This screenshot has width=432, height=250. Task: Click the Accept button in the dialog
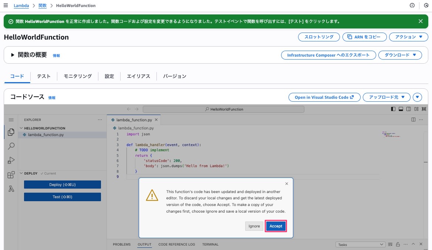(x=276, y=226)
